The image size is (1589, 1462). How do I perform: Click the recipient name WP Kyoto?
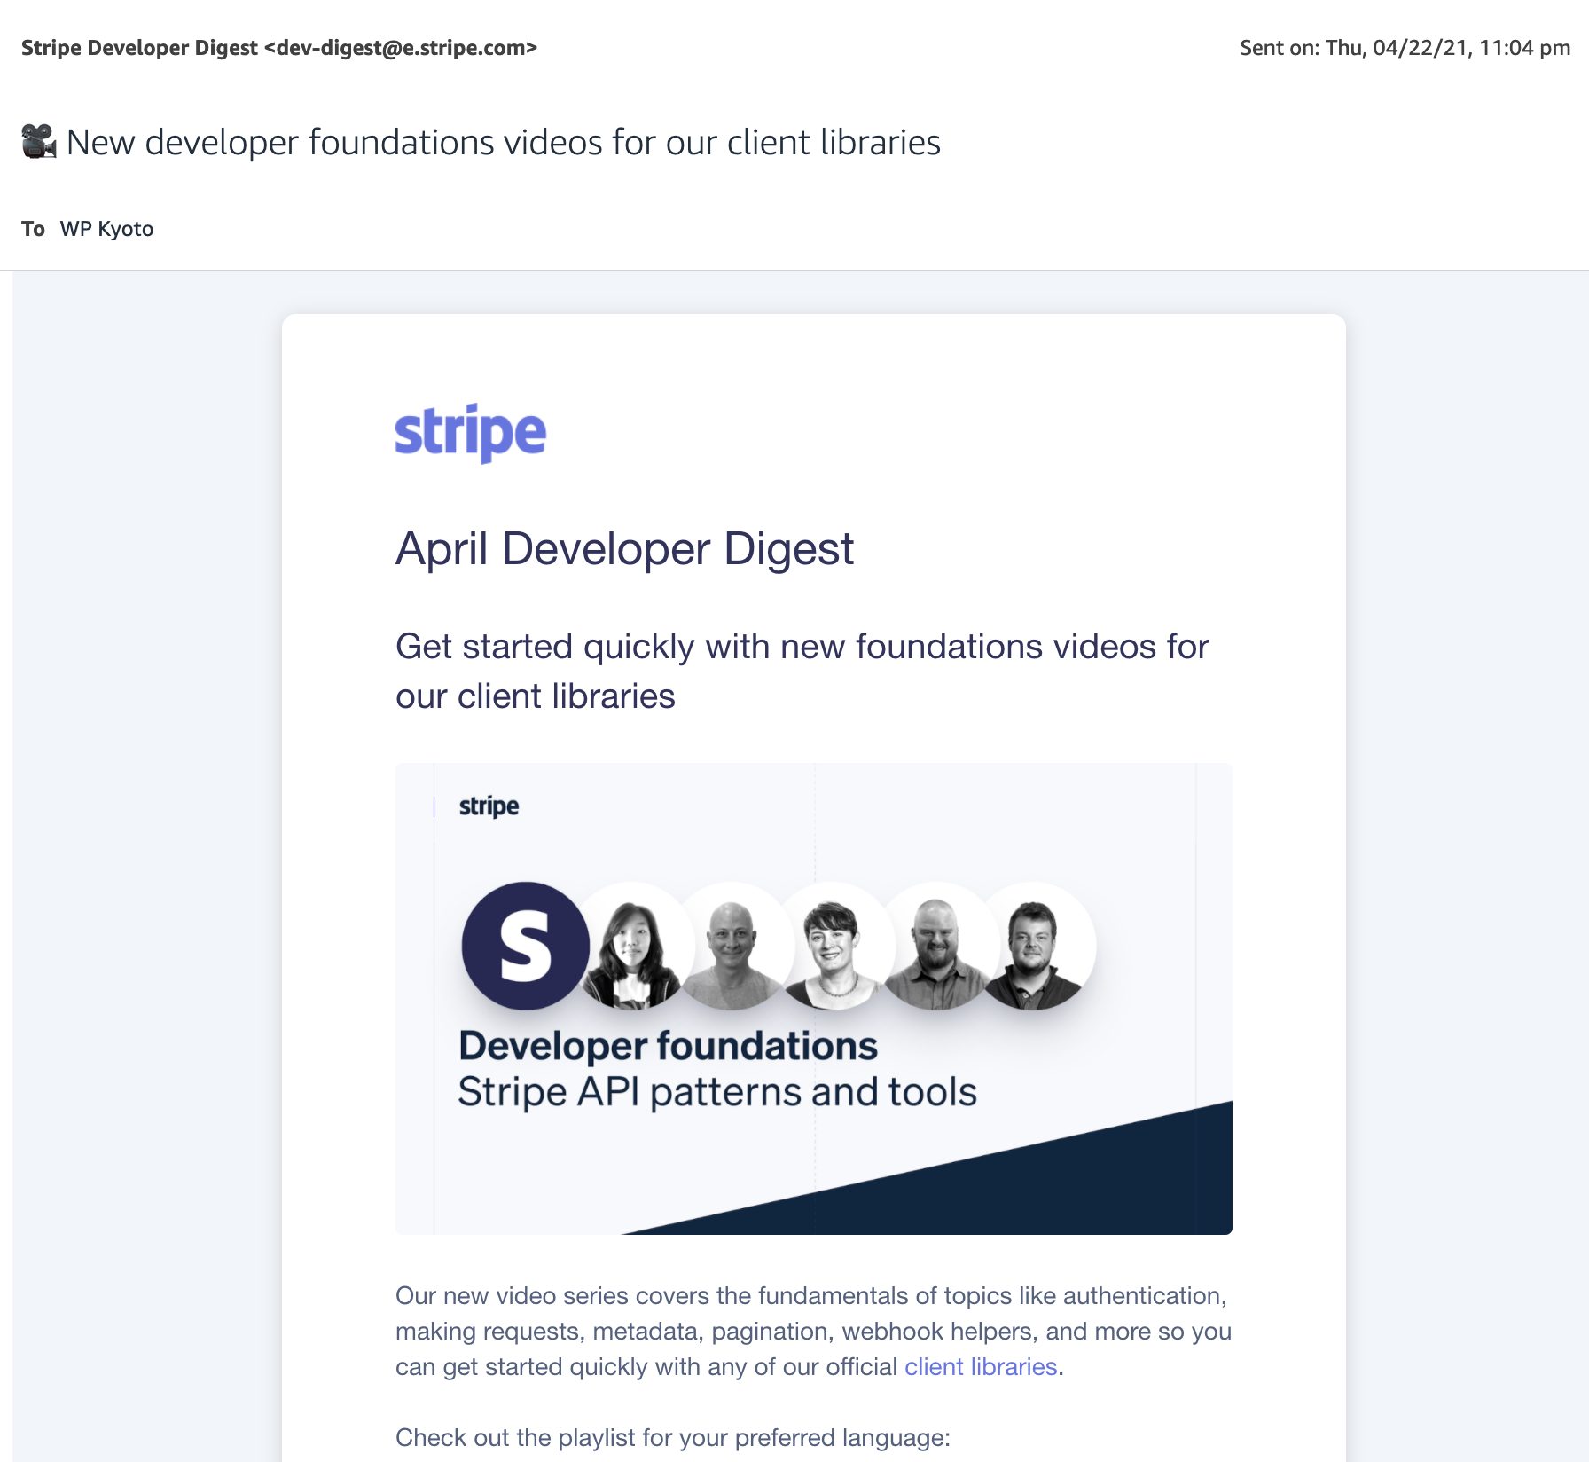[106, 229]
